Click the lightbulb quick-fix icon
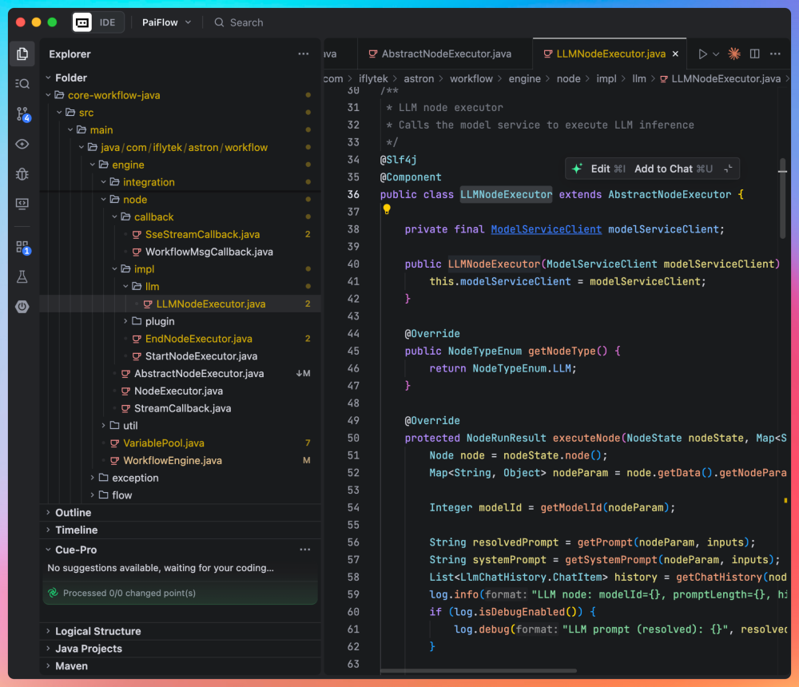This screenshot has width=799, height=687. (x=387, y=209)
